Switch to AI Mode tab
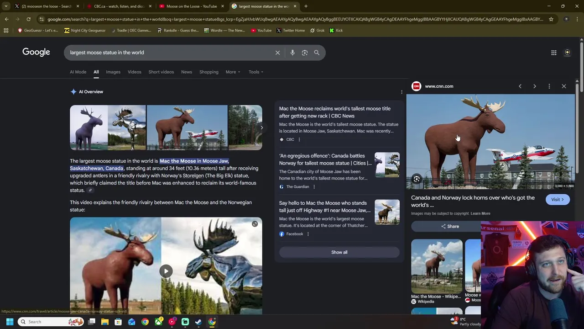This screenshot has width=584, height=329. 78,72
